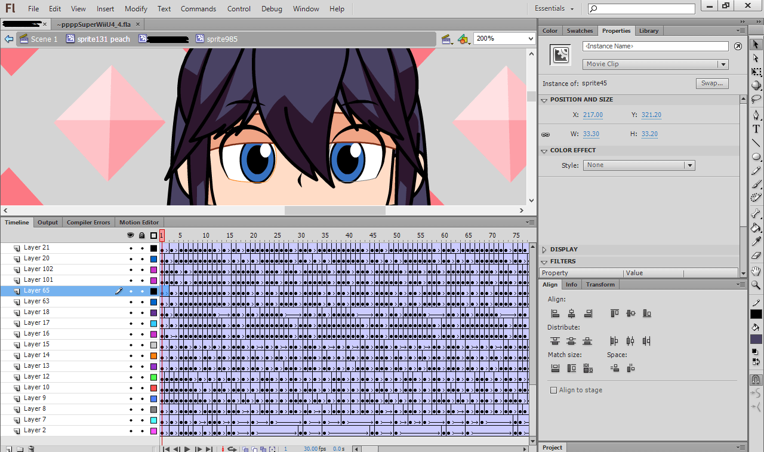This screenshot has height=452, width=764.
Task: Click show/hide all layers eye icon
Action: (x=131, y=235)
